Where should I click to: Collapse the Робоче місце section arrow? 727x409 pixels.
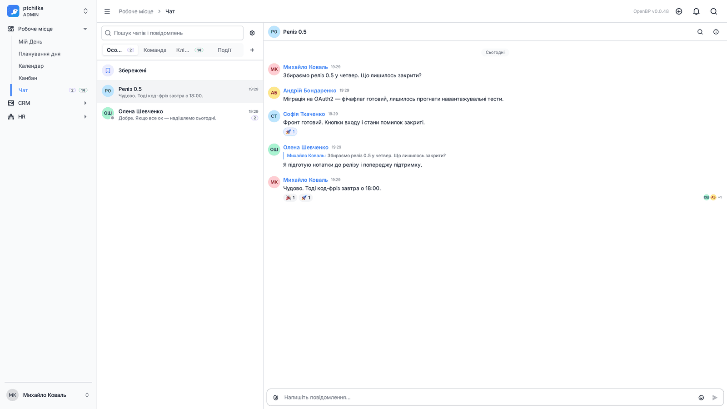tap(85, 29)
